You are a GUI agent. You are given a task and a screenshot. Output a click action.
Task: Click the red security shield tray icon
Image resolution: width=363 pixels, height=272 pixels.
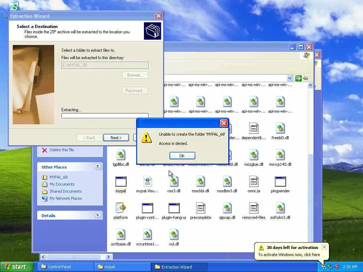tap(337, 267)
